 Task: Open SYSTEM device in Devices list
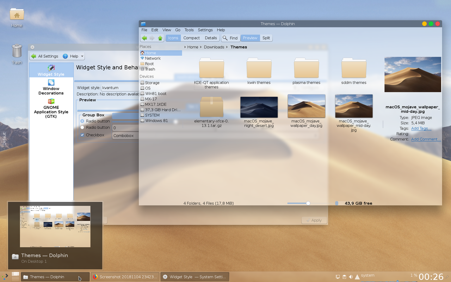pos(161,115)
